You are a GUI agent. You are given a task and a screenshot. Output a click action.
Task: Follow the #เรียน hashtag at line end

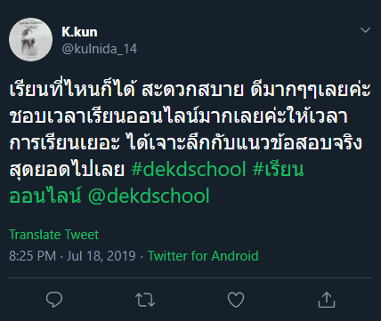click(278, 169)
